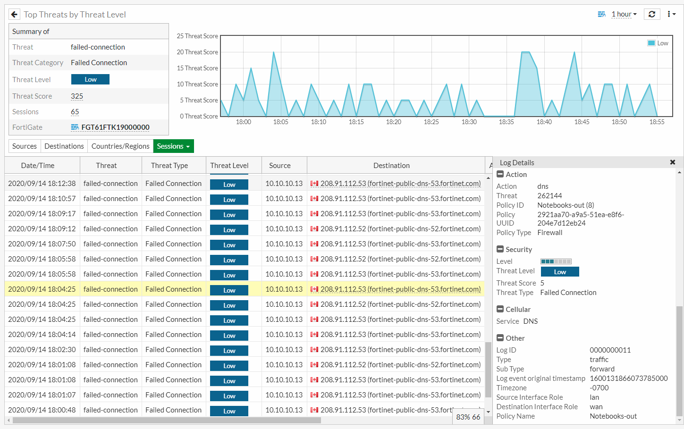The width and height of the screenshot is (684, 429).
Task: Close the Log Details panel
Action: click(x=672, y=162)
